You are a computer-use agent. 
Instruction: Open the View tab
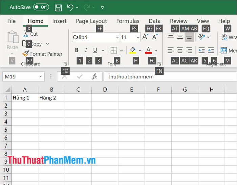click(203, 21)
